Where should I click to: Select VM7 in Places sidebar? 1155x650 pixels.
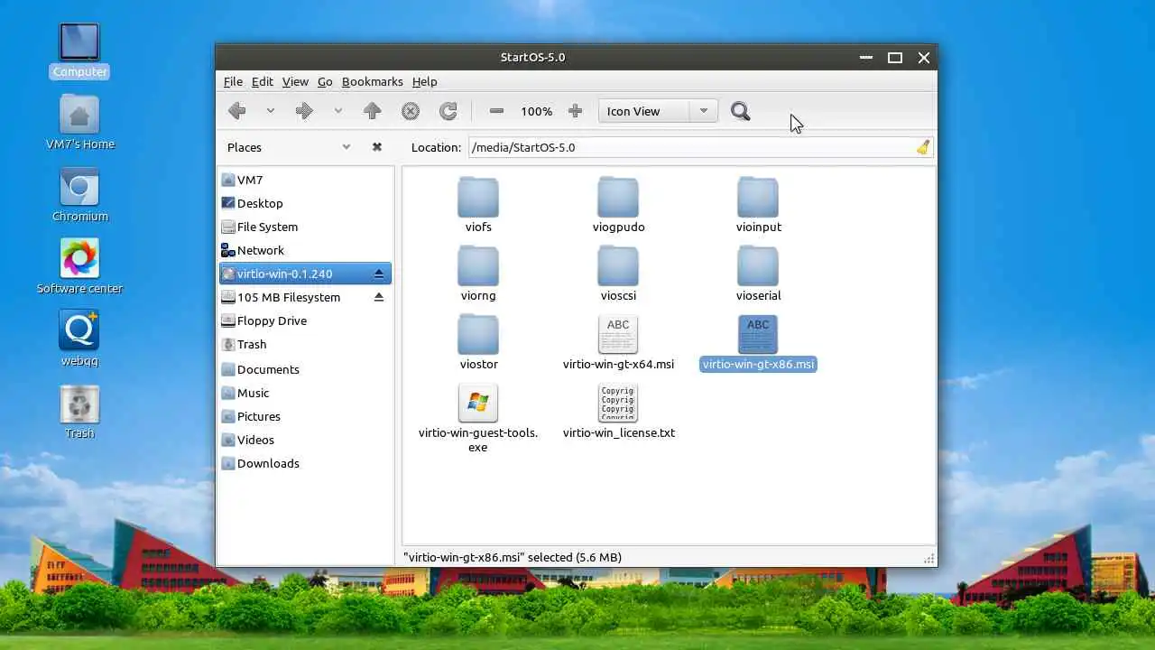pyautogui.click(x=305, y=180)
